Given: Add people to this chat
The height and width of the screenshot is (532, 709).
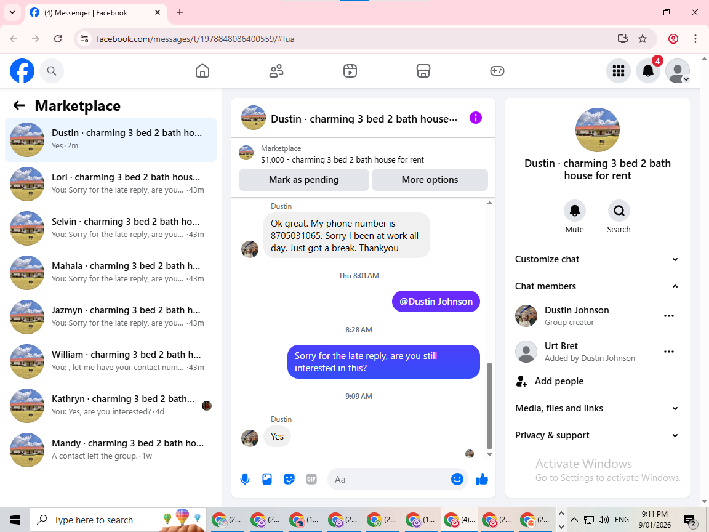Looking at the screenshot, I should [598, 381].
